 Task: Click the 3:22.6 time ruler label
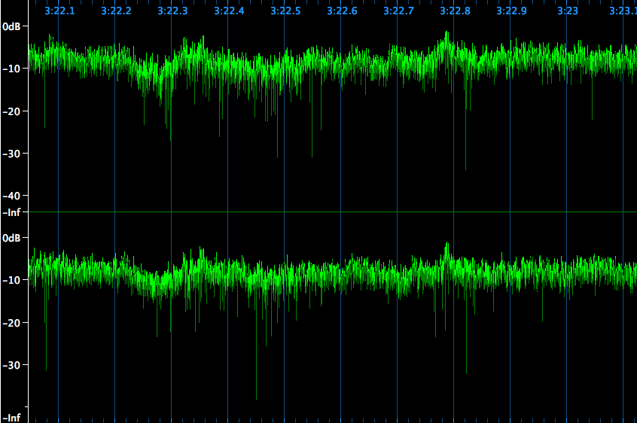[342, 11]
